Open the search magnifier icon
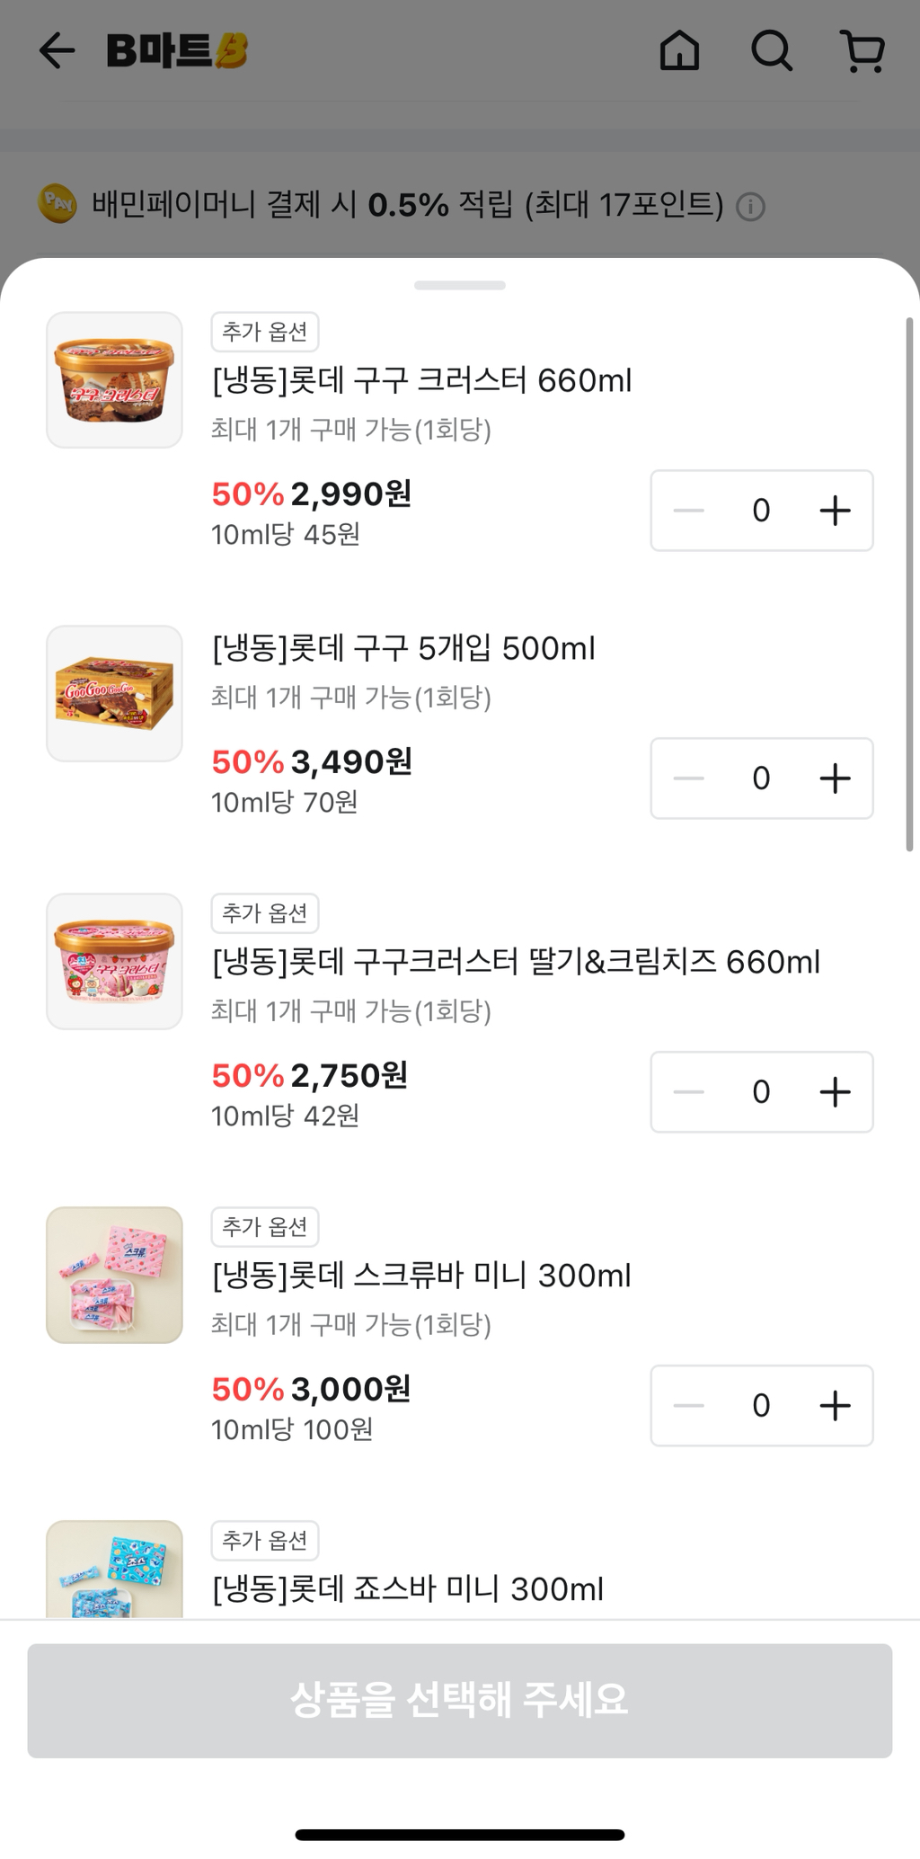The height and width of the screenshot is (1859, 920). pyautogui.click(x=772, y=50)
